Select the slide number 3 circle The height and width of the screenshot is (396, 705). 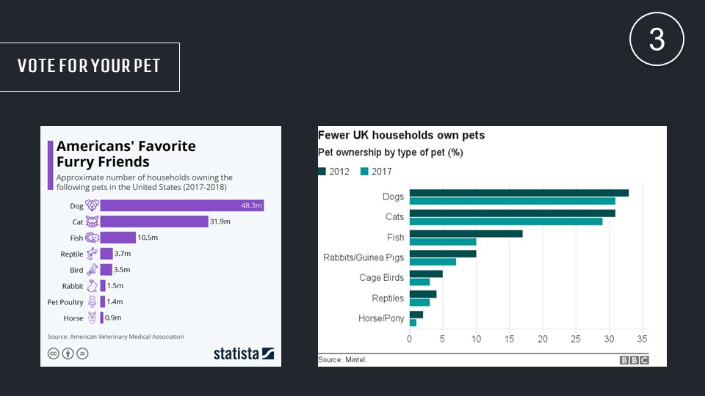point(657,40)
